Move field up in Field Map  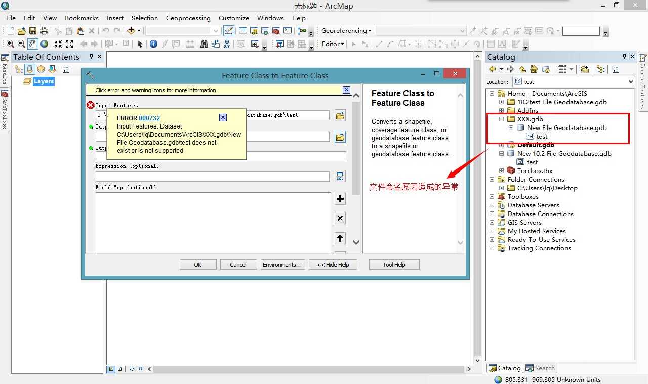coord(340,238)
